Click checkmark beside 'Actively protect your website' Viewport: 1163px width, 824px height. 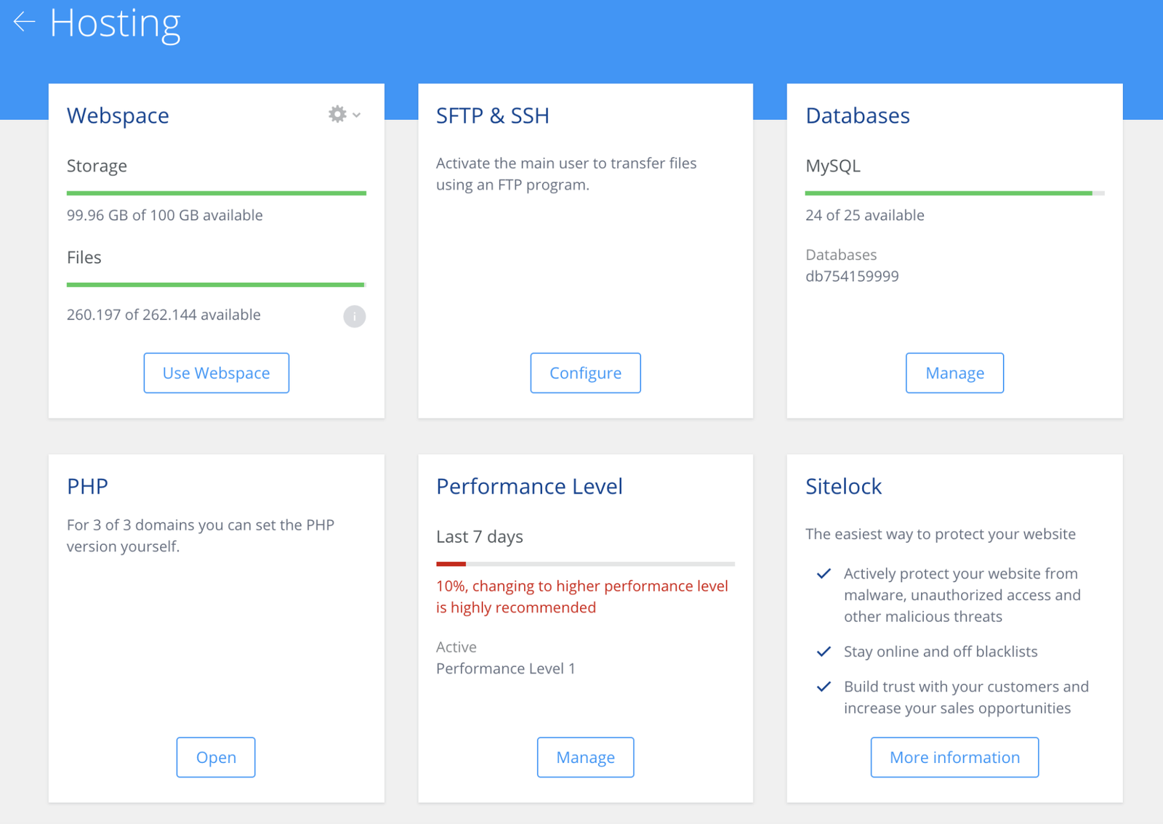click(824, 574)
